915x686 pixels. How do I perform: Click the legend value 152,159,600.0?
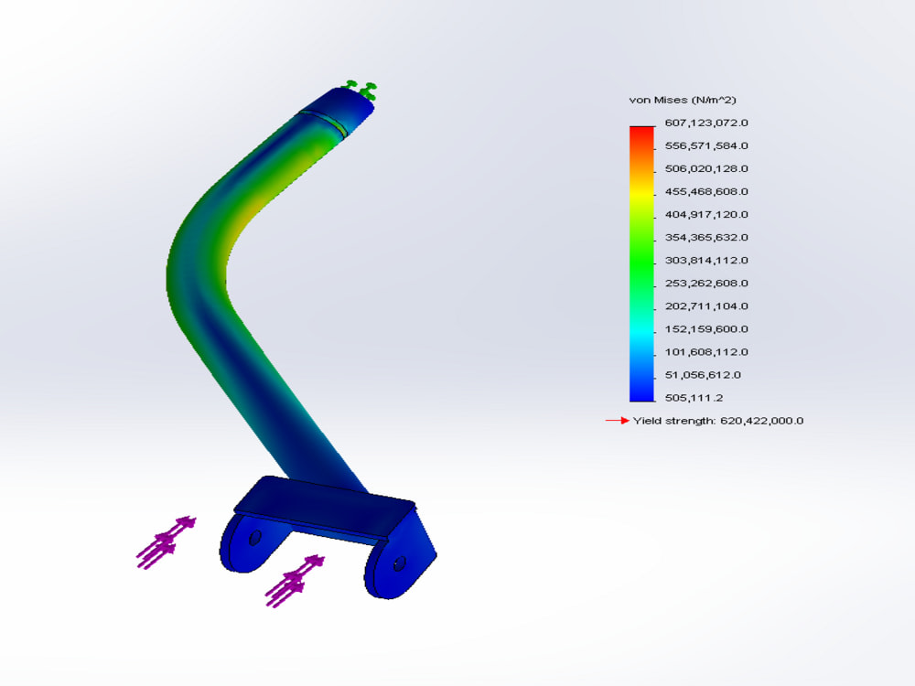(706, 329)
